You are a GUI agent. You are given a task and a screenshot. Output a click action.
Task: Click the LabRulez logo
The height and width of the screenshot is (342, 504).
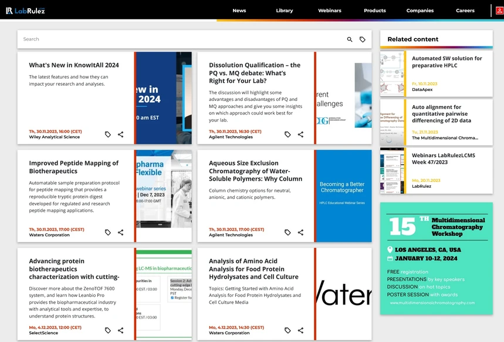click(x=25, y=11)
